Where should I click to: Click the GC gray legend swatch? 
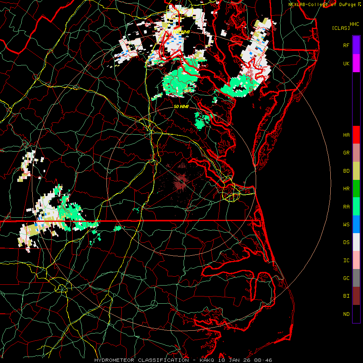coord(356,278)
